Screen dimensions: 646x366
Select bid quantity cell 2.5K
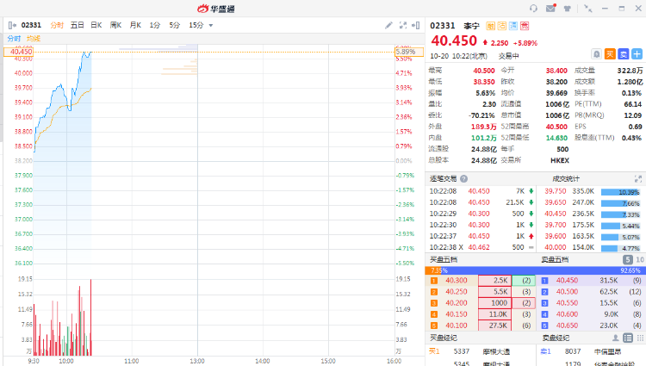pos(494,281)
